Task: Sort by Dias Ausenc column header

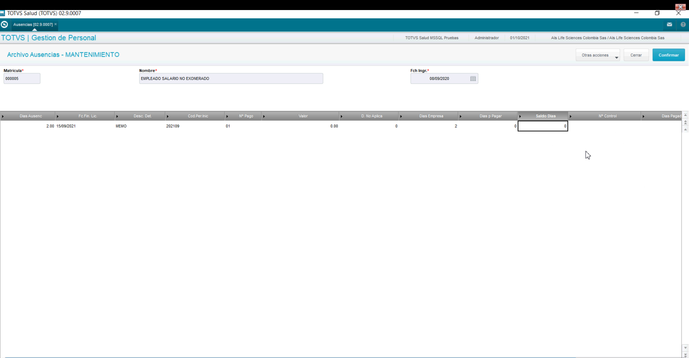Action: click(28, 116)
